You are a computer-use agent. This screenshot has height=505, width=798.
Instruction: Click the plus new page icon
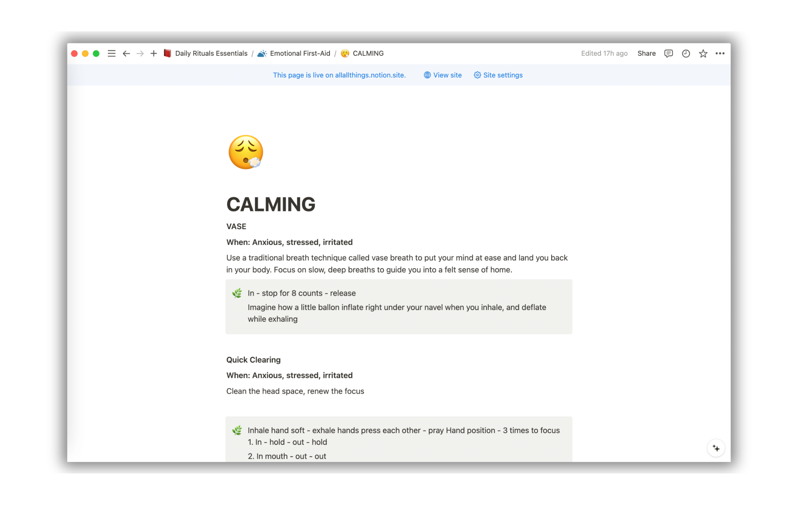pyautogui.click(x=154, y=53)
